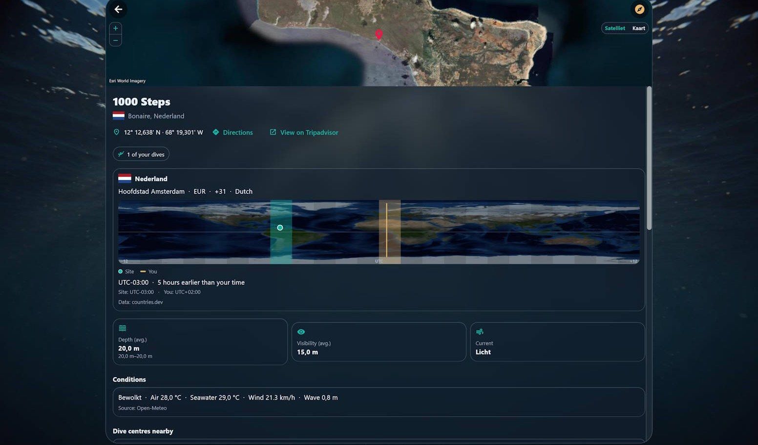
Task: Click the 1000 Steps title
Action: (x=142, y=102)
